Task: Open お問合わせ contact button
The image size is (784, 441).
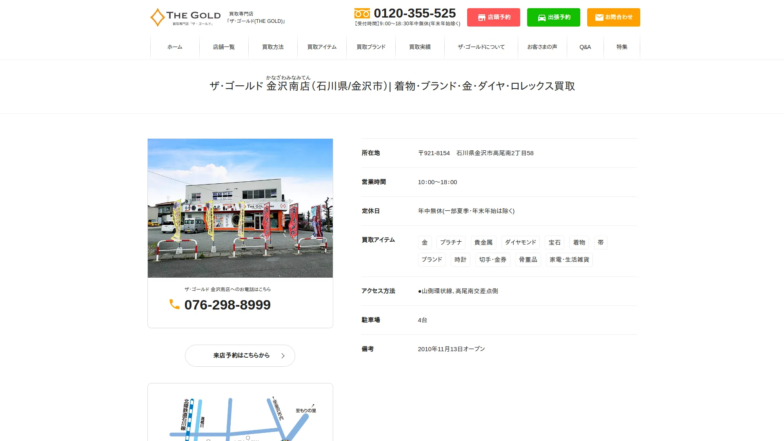Action: click(614, 17)
